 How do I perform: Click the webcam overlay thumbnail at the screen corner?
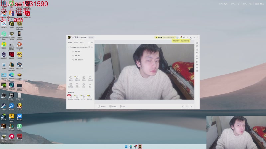pyautogui.click(x=236, y=132)
